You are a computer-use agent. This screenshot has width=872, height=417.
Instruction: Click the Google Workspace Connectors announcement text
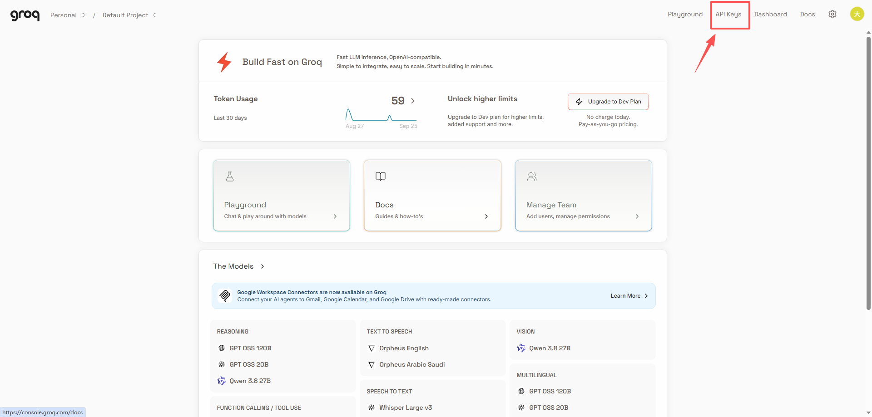364,296
